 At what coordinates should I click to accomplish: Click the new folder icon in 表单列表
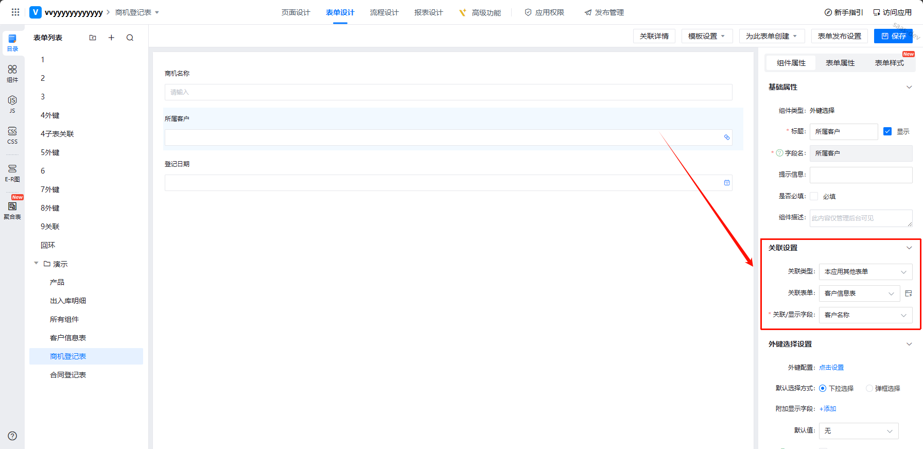point(93,38)
